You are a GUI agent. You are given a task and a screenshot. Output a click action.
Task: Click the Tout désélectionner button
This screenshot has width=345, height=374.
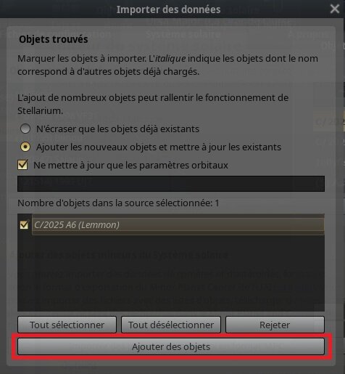[171, 325]
